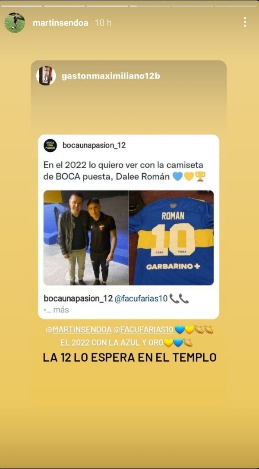Tap bocaunapasion_12 username in the caption line
This screenshot has height=469, width=259.
[78, 298]
